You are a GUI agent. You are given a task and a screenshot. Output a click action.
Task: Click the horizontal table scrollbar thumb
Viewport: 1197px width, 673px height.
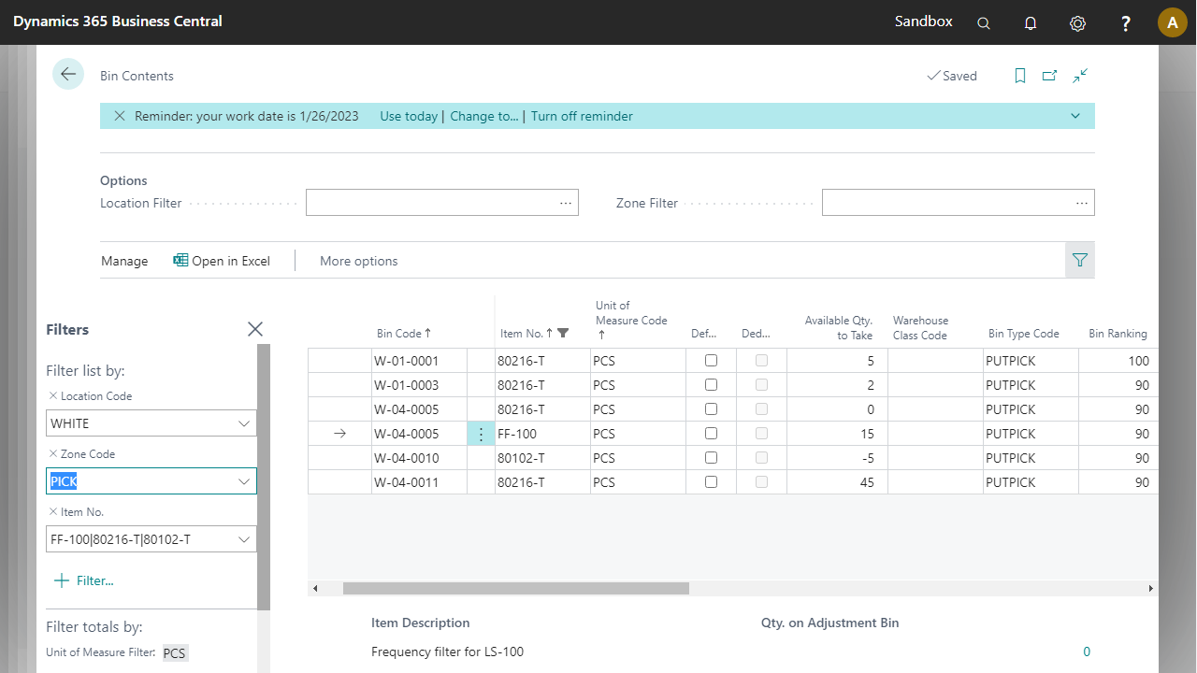pyautogui.click(x=516, y=589)
